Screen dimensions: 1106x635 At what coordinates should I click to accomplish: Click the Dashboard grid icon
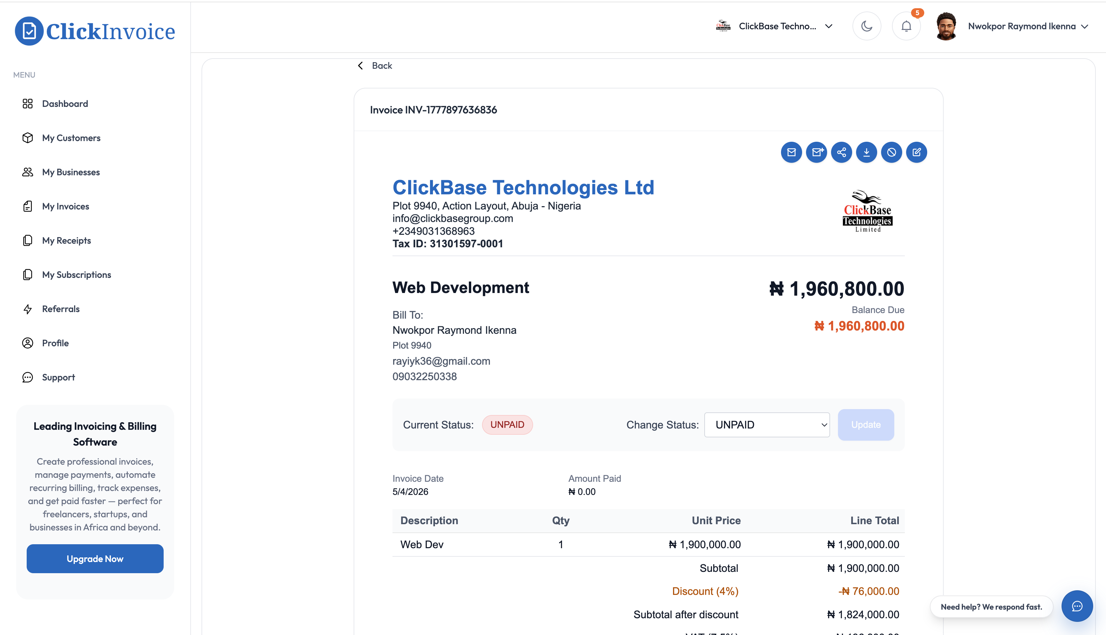pos(28,104)
